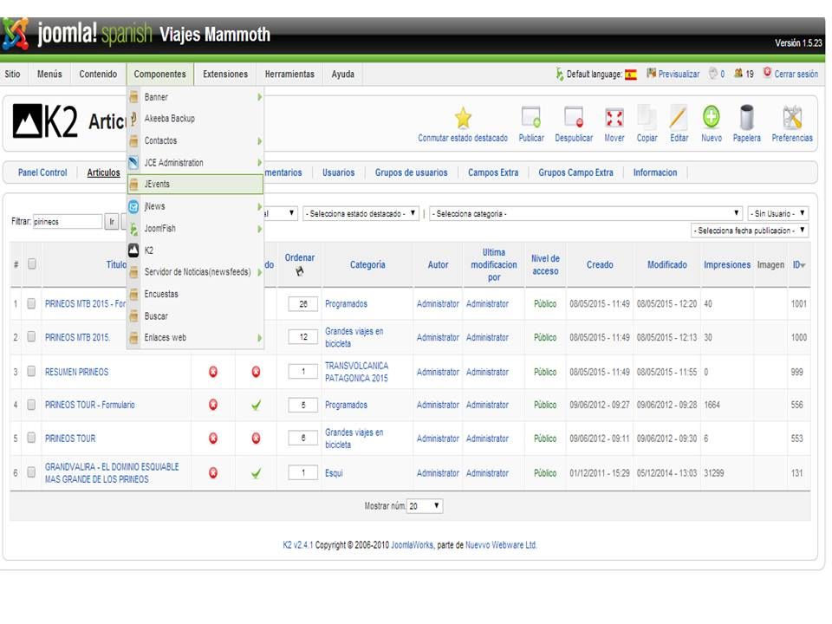Open Mostrar núm 20 dropdown
This screenshot has width=832, height=624.
425,506
